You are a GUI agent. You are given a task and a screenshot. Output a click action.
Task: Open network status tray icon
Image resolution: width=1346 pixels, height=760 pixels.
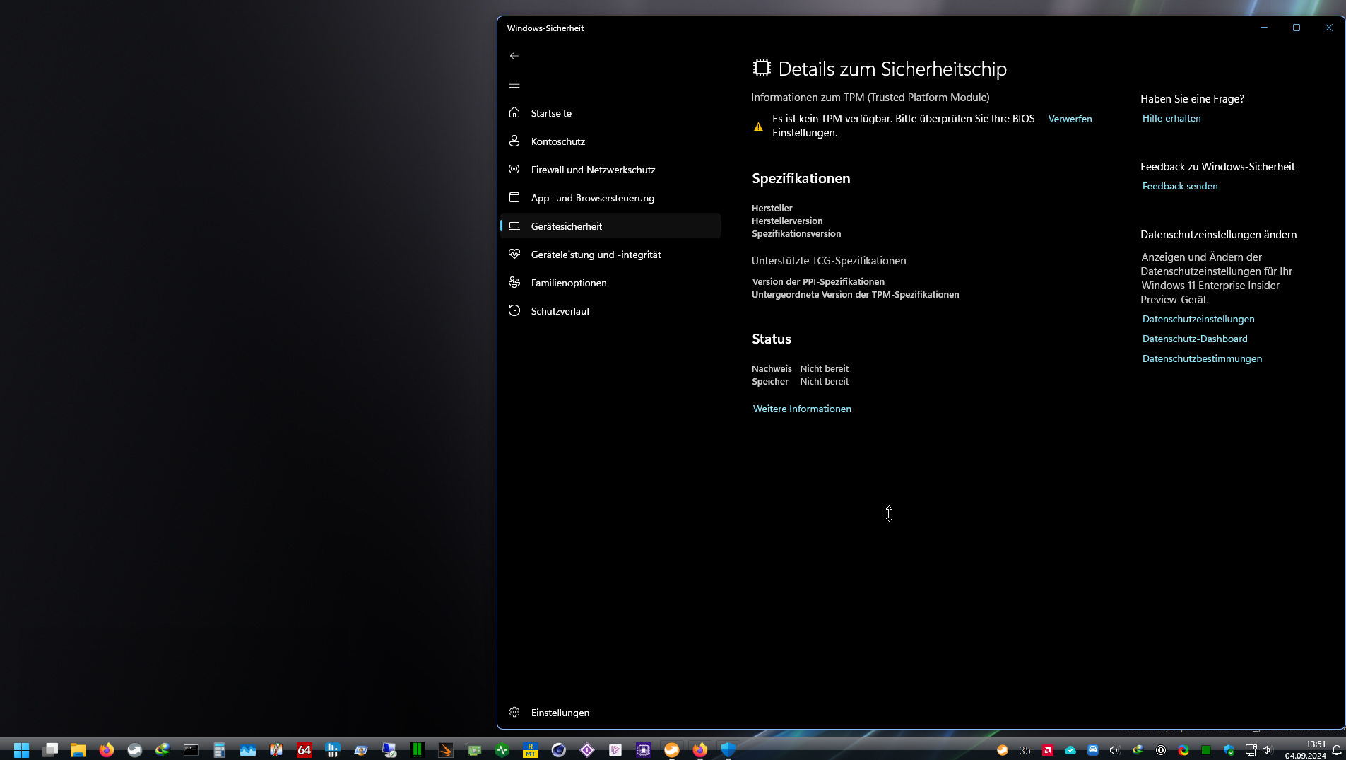coord(1251,750)
